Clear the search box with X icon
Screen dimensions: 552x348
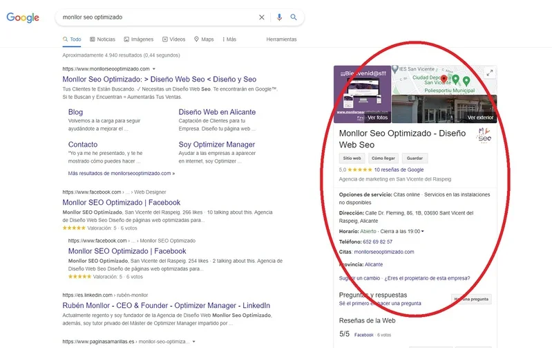[x=261, y=17]
